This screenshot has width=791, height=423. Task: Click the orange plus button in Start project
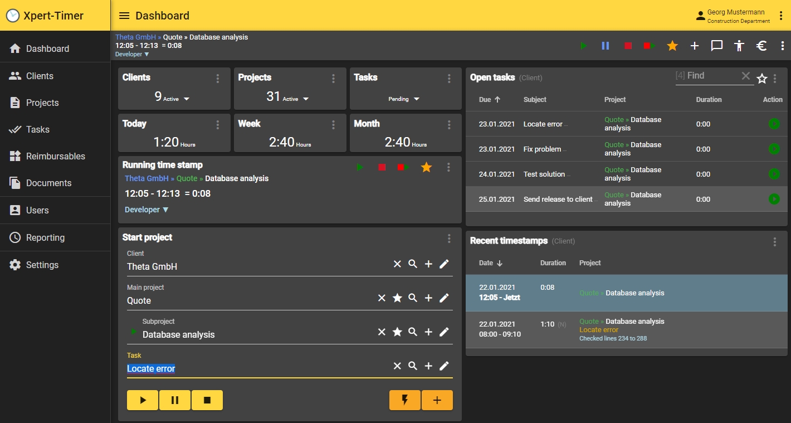pos(437,400)
